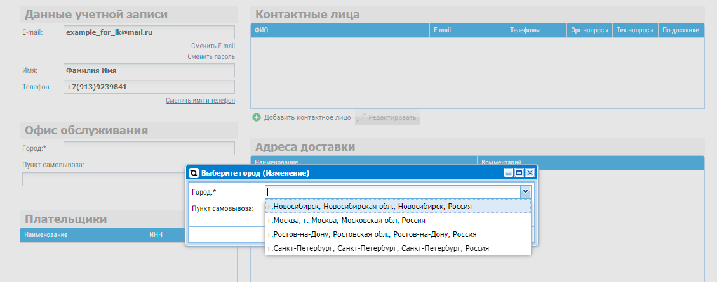Click the Имя field with Фамилия Имя
Image resolution: width=717 pixels, height=282 pixels.
(x=149, y=70)
